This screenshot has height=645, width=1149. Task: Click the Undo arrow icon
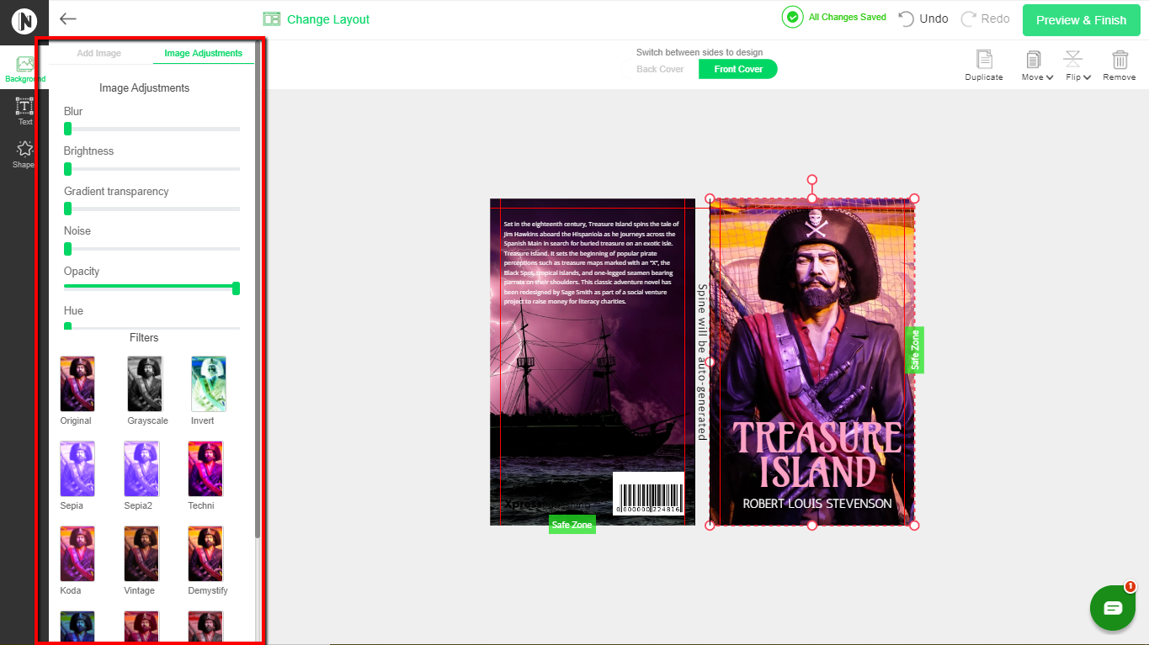pos(907,19)
